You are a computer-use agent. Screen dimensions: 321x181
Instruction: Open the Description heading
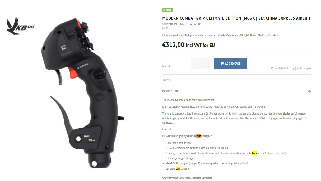tap(170, 91)
